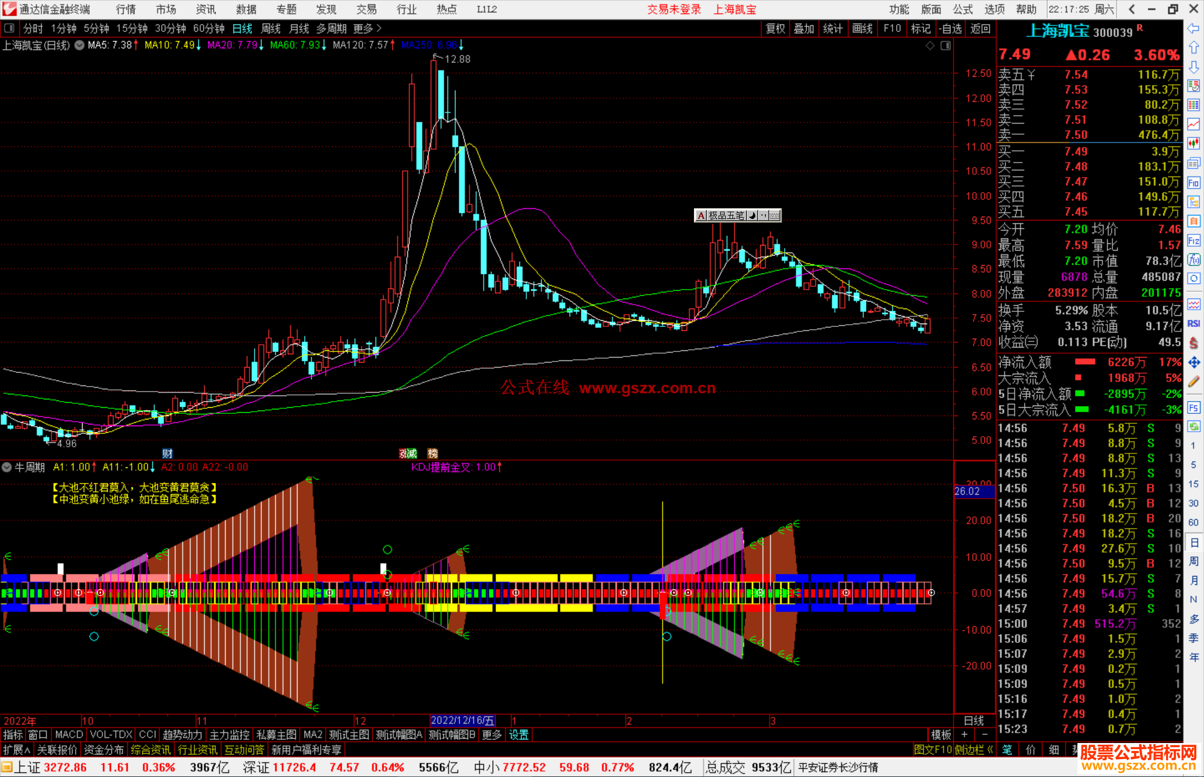Screen dimensions: 1204x777
Task: Select the pencil drawing tool icon
Action: click(x=1193, y=382)
